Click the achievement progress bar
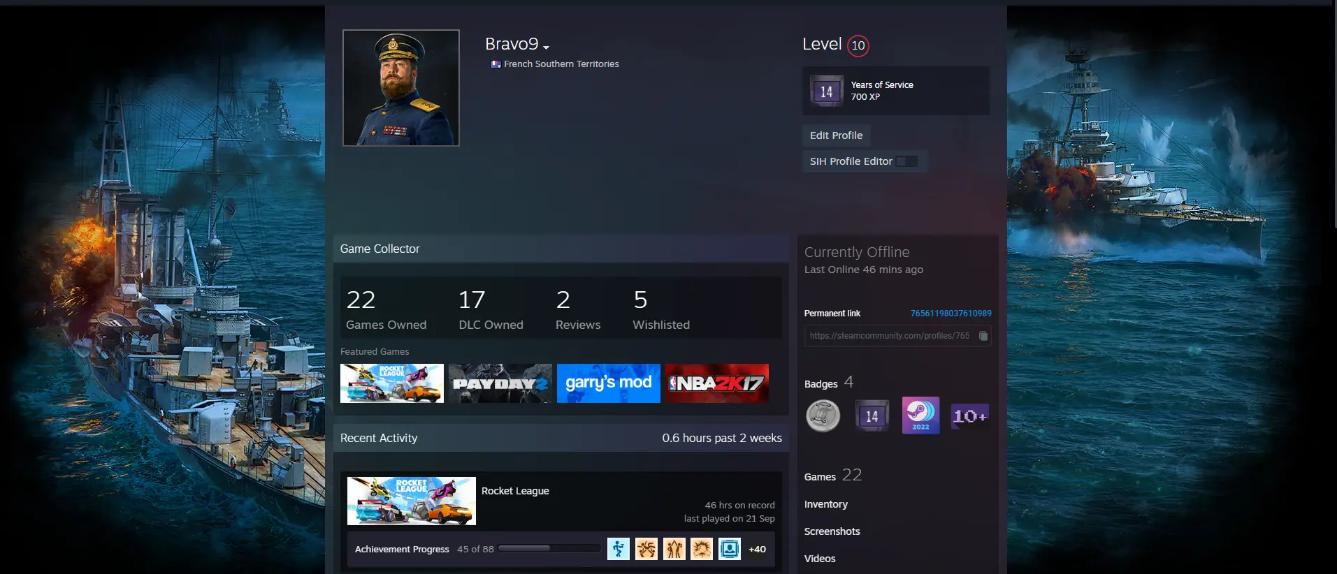Screen dimensions: 1337x574 pyautogui.click(x=549, y=549)
